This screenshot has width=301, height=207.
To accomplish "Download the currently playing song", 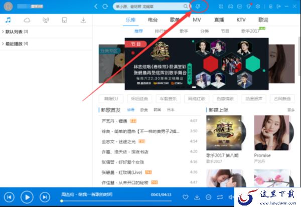I will pyautogui.click(x=197, y=197).
